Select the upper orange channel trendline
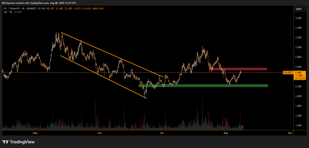 pos(112,54)
